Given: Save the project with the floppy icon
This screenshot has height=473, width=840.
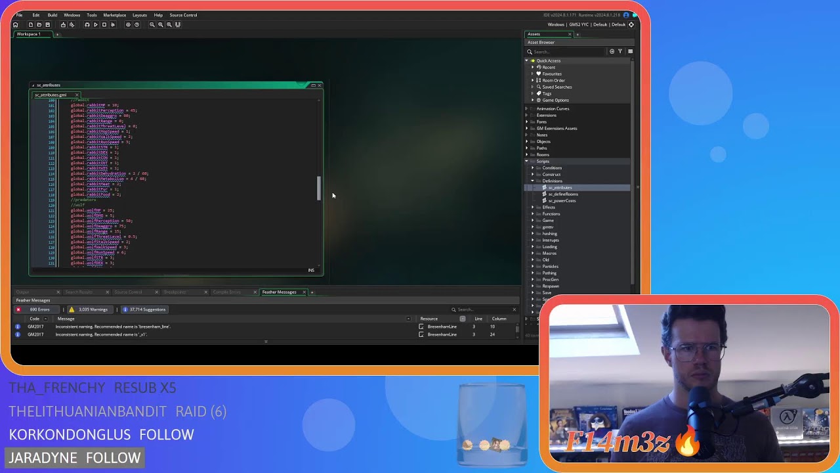Looking at the screenshot, I should coord(47,24).
